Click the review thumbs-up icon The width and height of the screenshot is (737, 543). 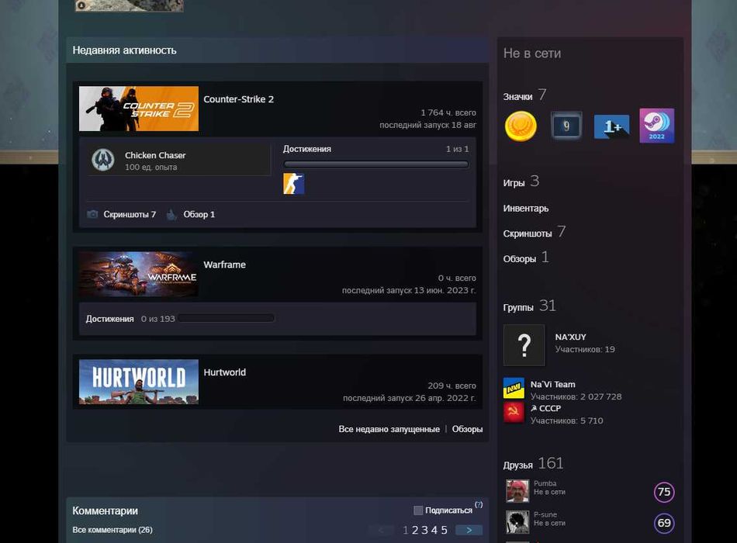click(171, 214)
